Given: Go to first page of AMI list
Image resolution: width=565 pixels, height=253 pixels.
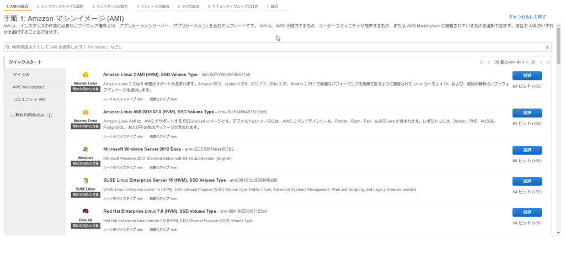Looking at the screenshot, I should pos(482,62).
